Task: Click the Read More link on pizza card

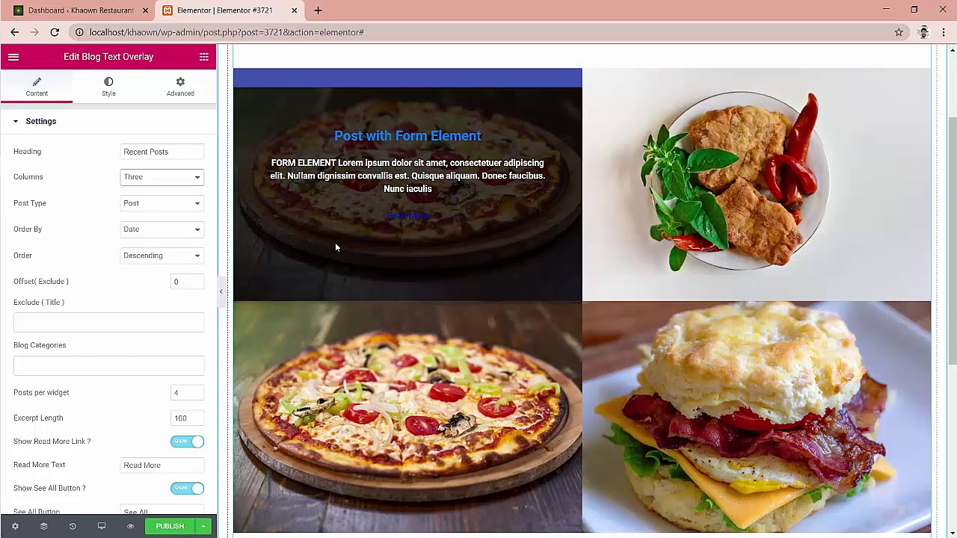Action: tap(407, 215)
